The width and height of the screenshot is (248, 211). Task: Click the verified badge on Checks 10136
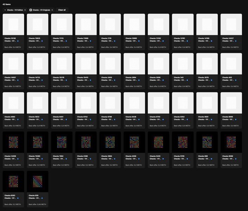[18, 41]
